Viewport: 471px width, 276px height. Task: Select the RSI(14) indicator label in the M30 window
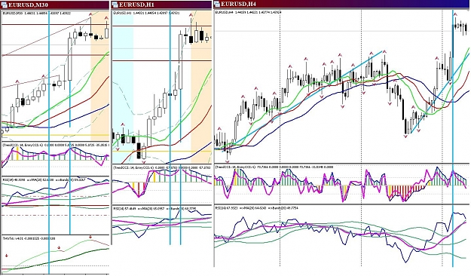click(x=44, y=179)
